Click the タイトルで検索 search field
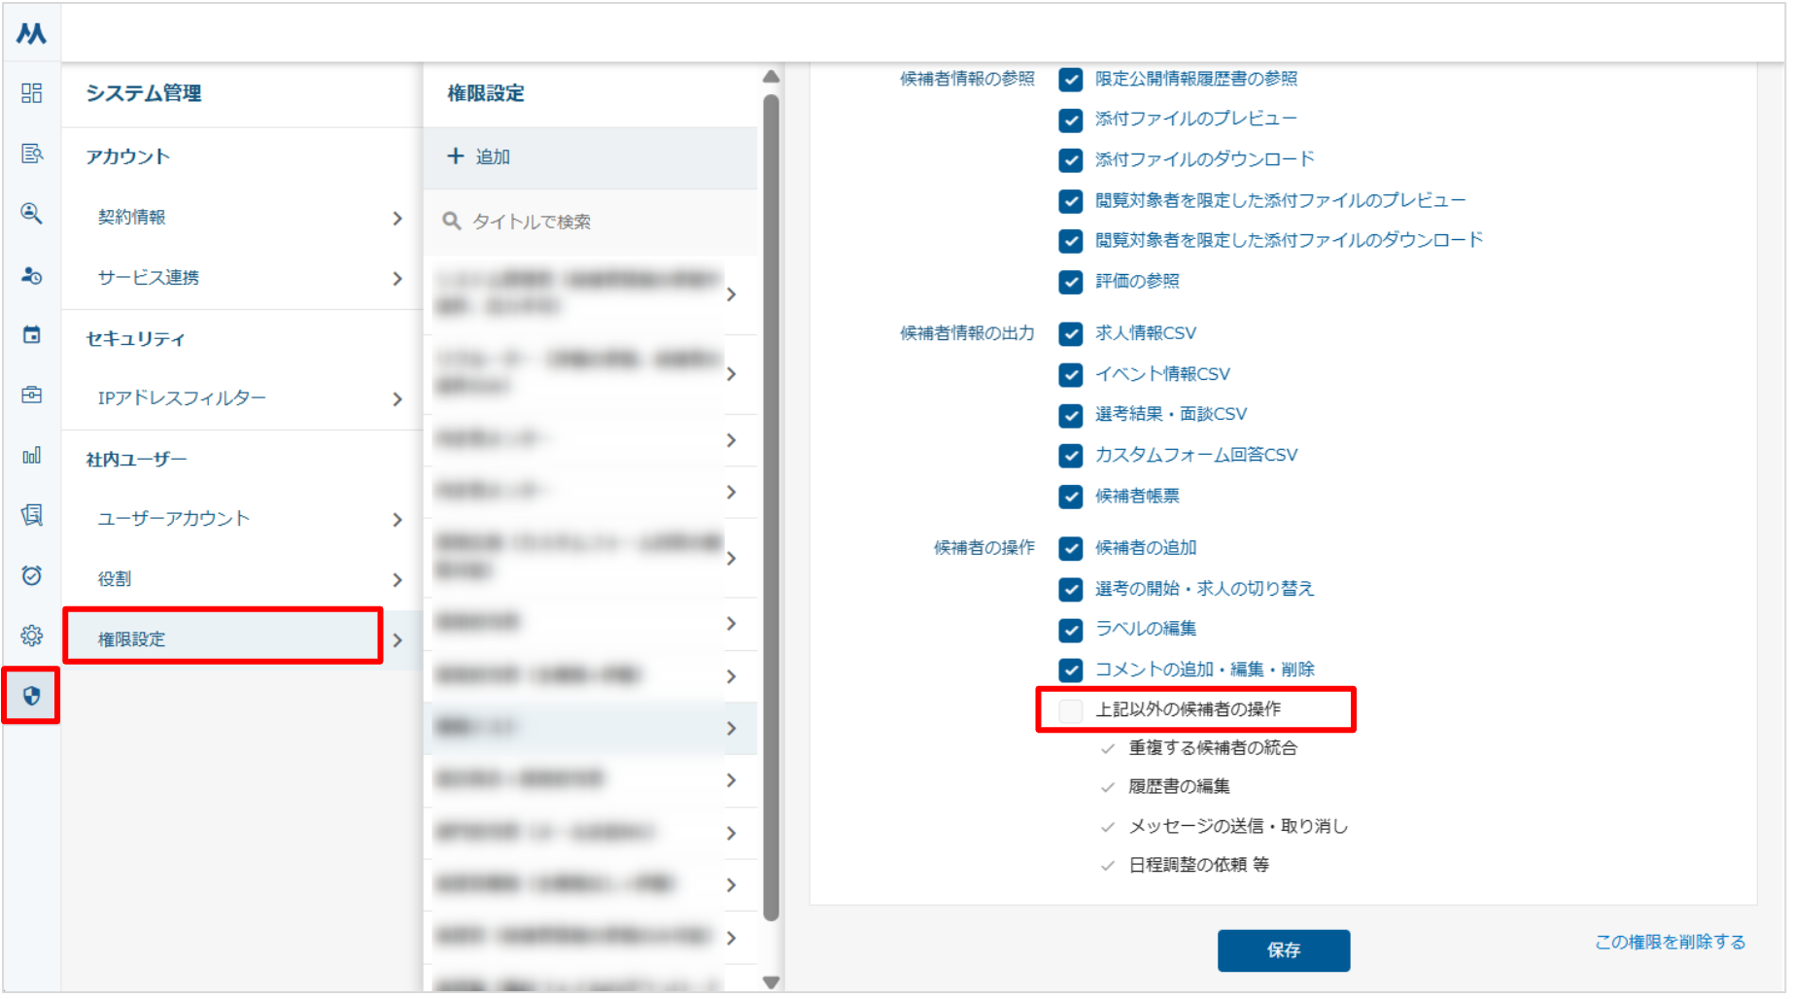This screenshot has height=999, width=1793. (593, 223)
